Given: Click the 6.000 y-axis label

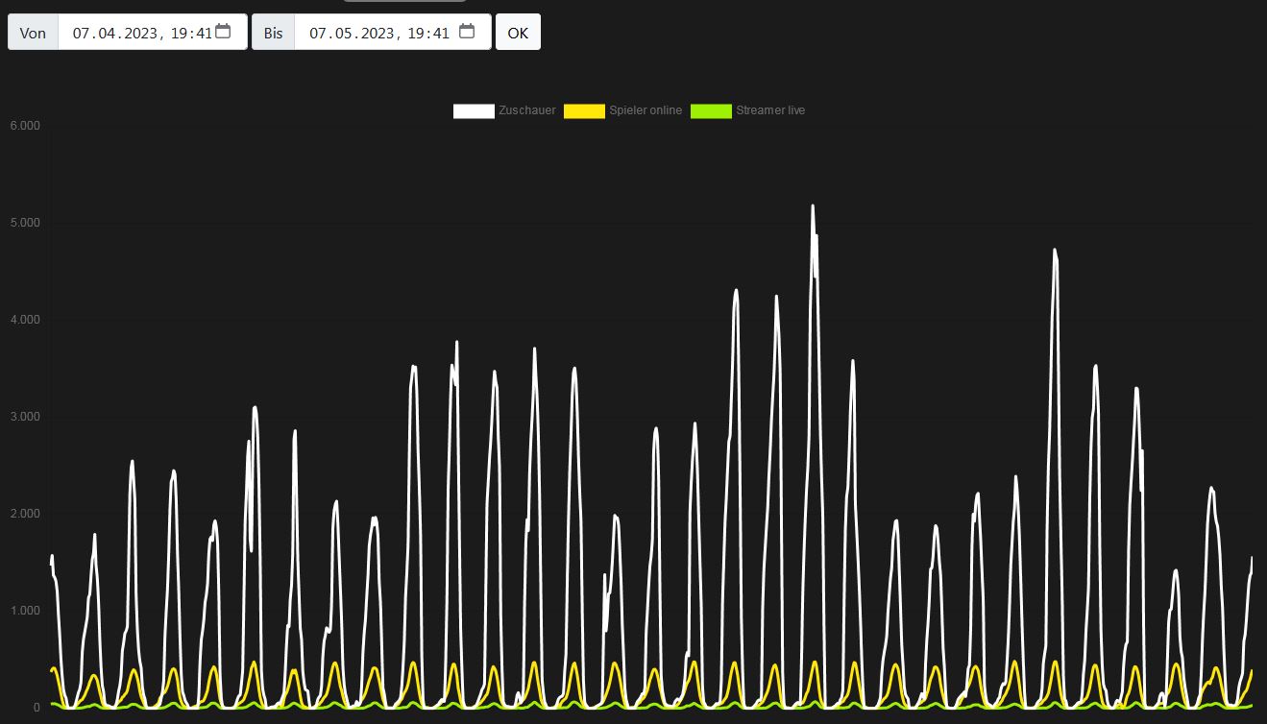Looking at the screenshot, I should pos(25,126).
